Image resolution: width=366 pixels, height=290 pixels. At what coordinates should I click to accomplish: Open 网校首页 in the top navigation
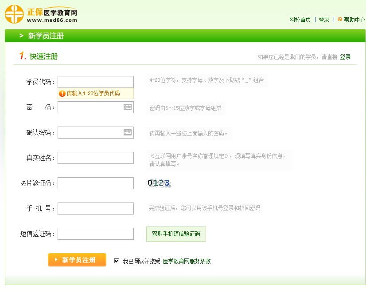click(300, 20)
